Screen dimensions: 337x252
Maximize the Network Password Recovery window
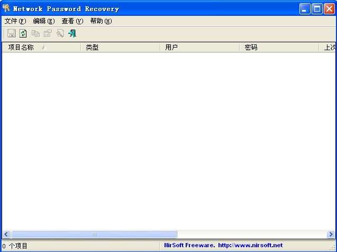[317, 9]
